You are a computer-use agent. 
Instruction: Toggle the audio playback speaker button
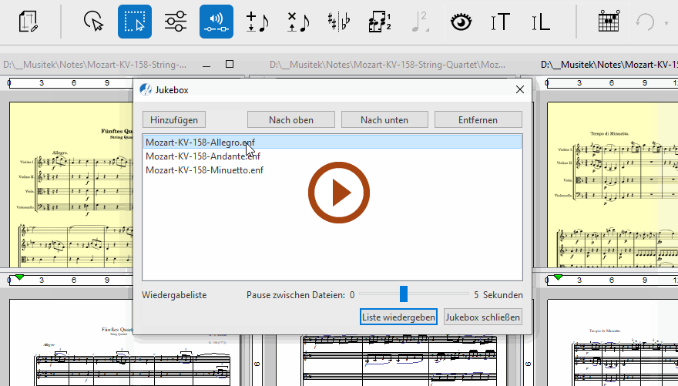(216, 22)
